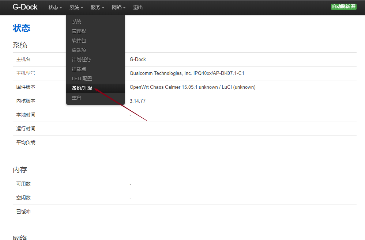This screenshot has height=240, width=365.
Task: Click the OpenWrt Chaos Calmer firmware value
Action: pyautogui.click(x=192, y=87)
